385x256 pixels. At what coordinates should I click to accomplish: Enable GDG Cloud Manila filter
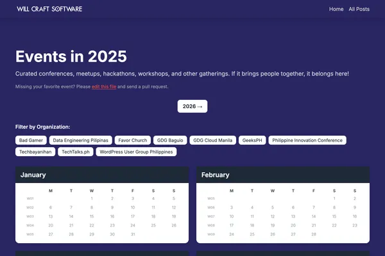click(x=213, y=140)
